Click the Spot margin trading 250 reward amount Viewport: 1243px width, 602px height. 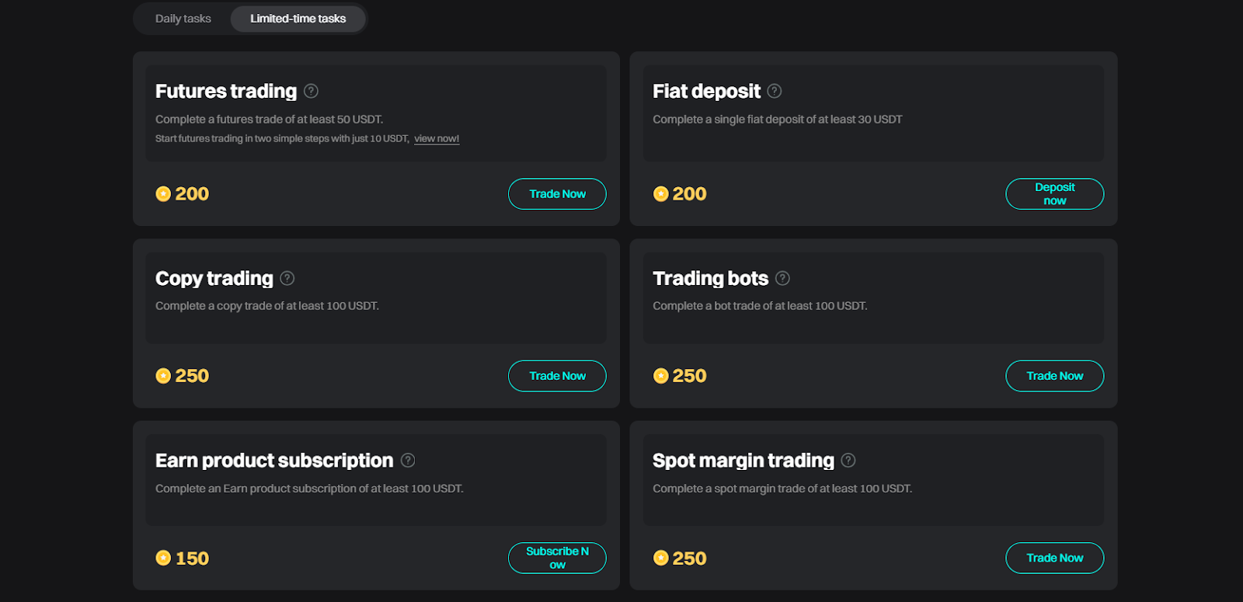[x=689, y=558]
